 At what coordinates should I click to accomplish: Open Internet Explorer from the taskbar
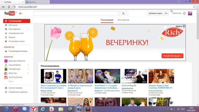point(43,109)
